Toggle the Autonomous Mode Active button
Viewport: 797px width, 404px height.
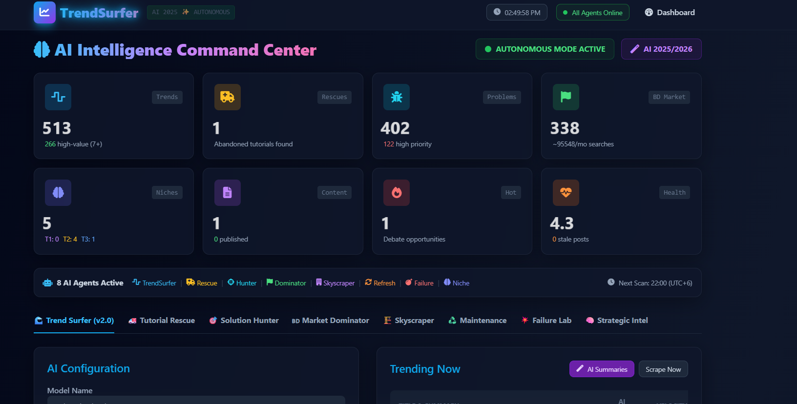point(545,49)
